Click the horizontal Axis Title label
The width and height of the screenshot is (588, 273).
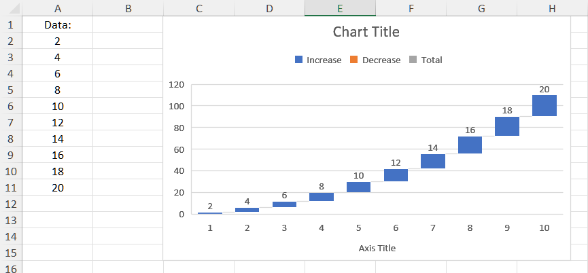click(x=377, y=248)
